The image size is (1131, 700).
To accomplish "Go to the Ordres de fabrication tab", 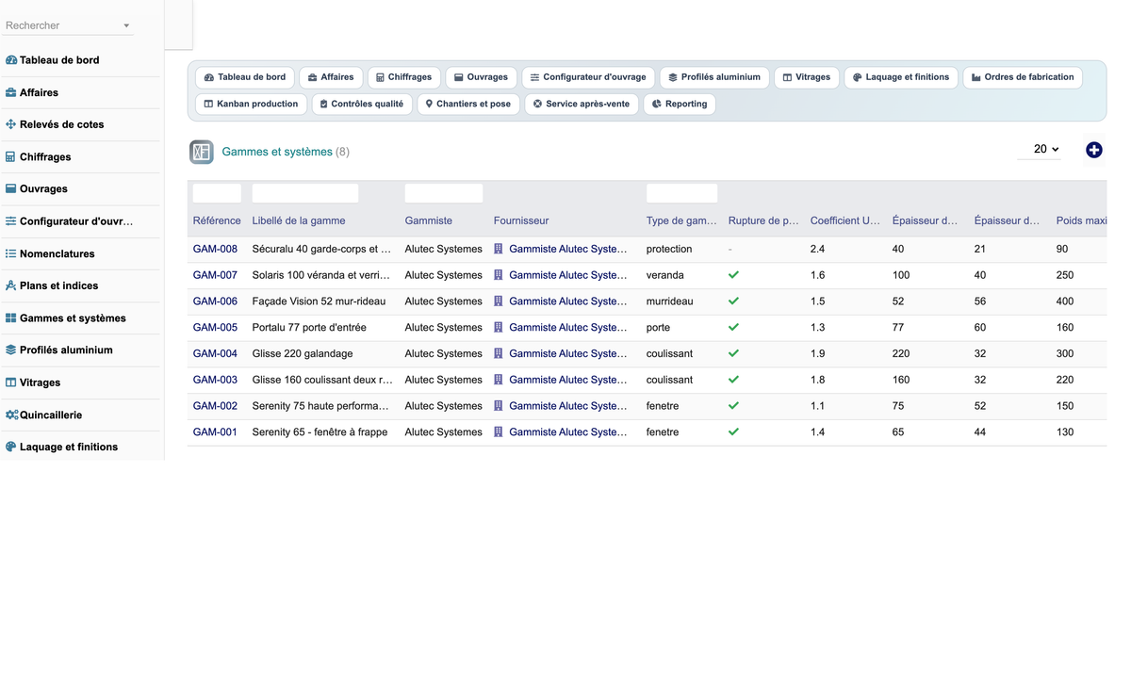I will click(x=1023, y=77).
